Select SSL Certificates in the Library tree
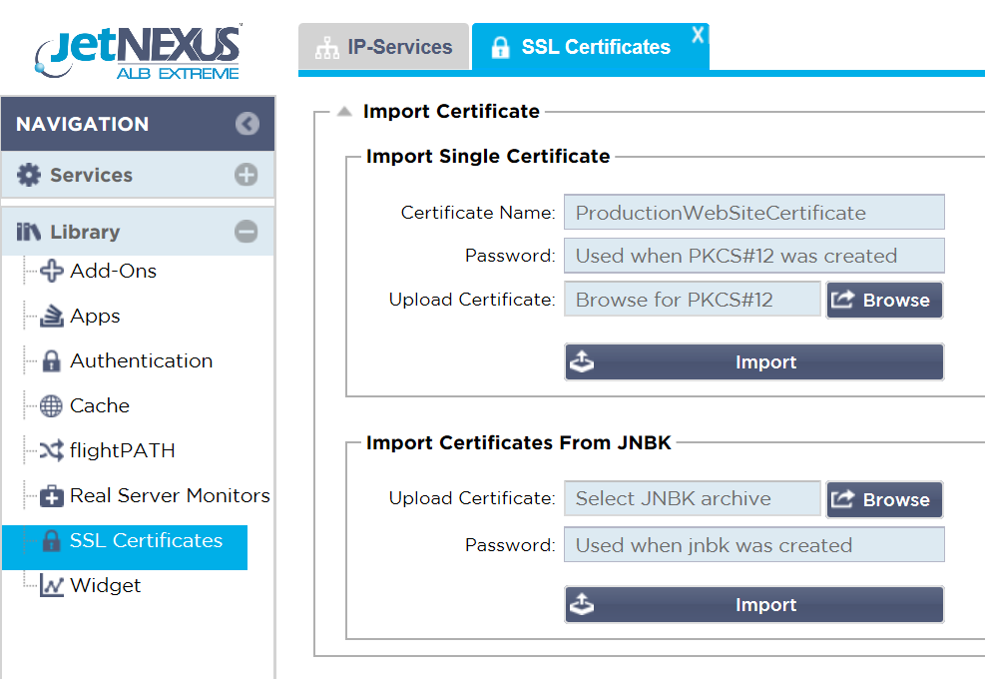 (x=146, y=541)
